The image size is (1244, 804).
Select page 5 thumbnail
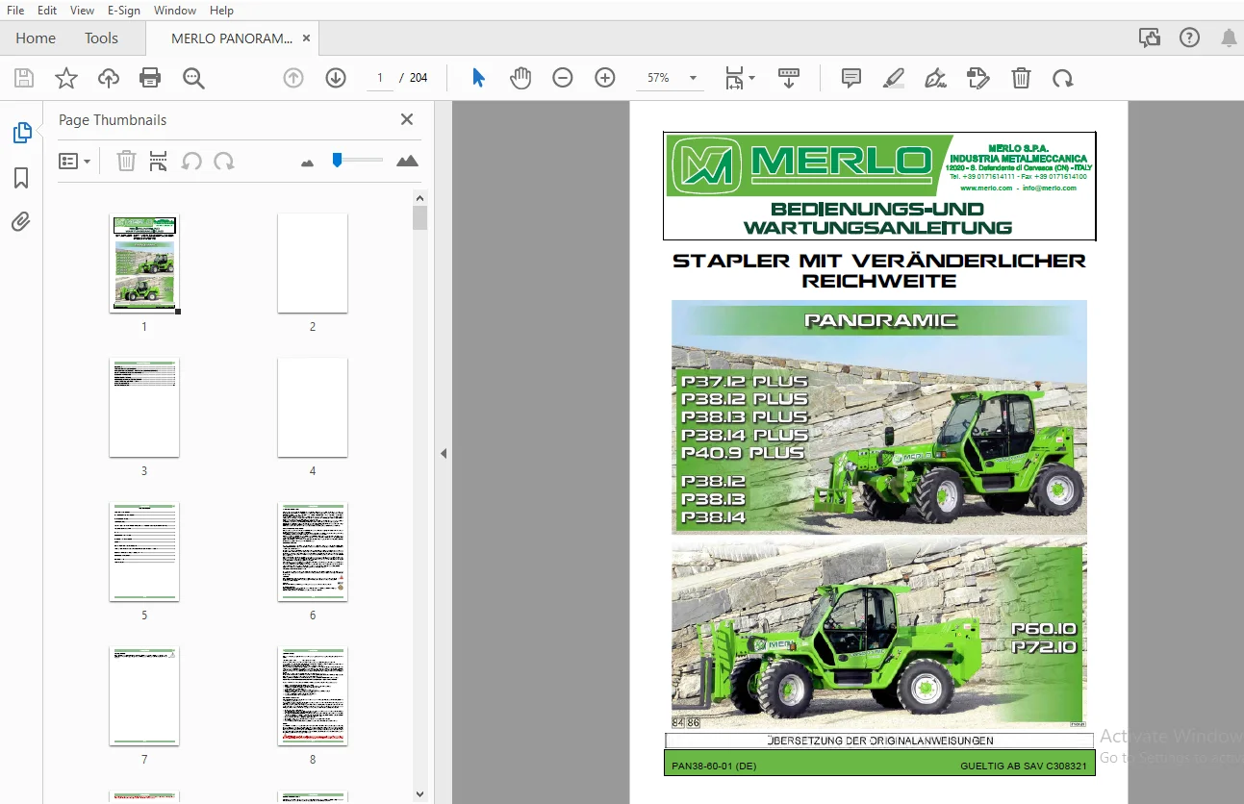tap(144, 552)
